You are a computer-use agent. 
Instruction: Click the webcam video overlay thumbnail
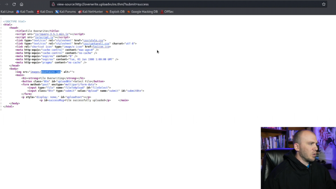[x=298, y=158]
